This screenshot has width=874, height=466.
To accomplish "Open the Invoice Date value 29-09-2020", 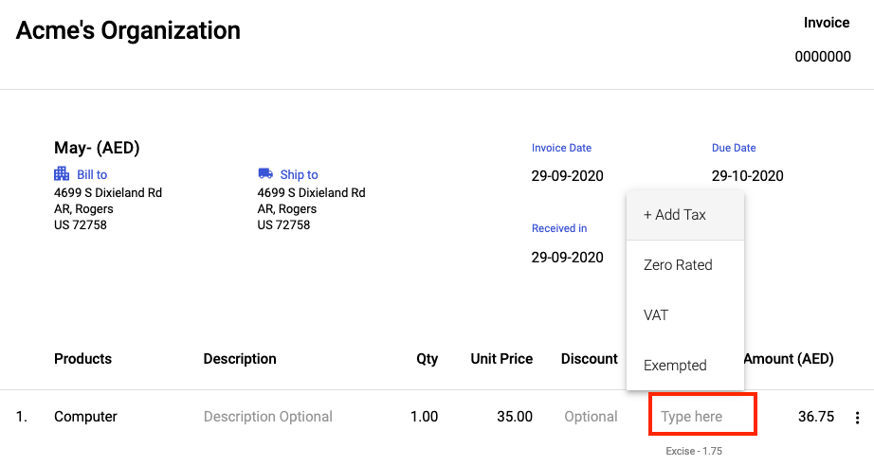I will point(567,176).
